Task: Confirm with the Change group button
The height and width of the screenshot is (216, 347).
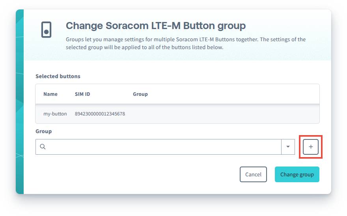Action: [x=297, y=174]
